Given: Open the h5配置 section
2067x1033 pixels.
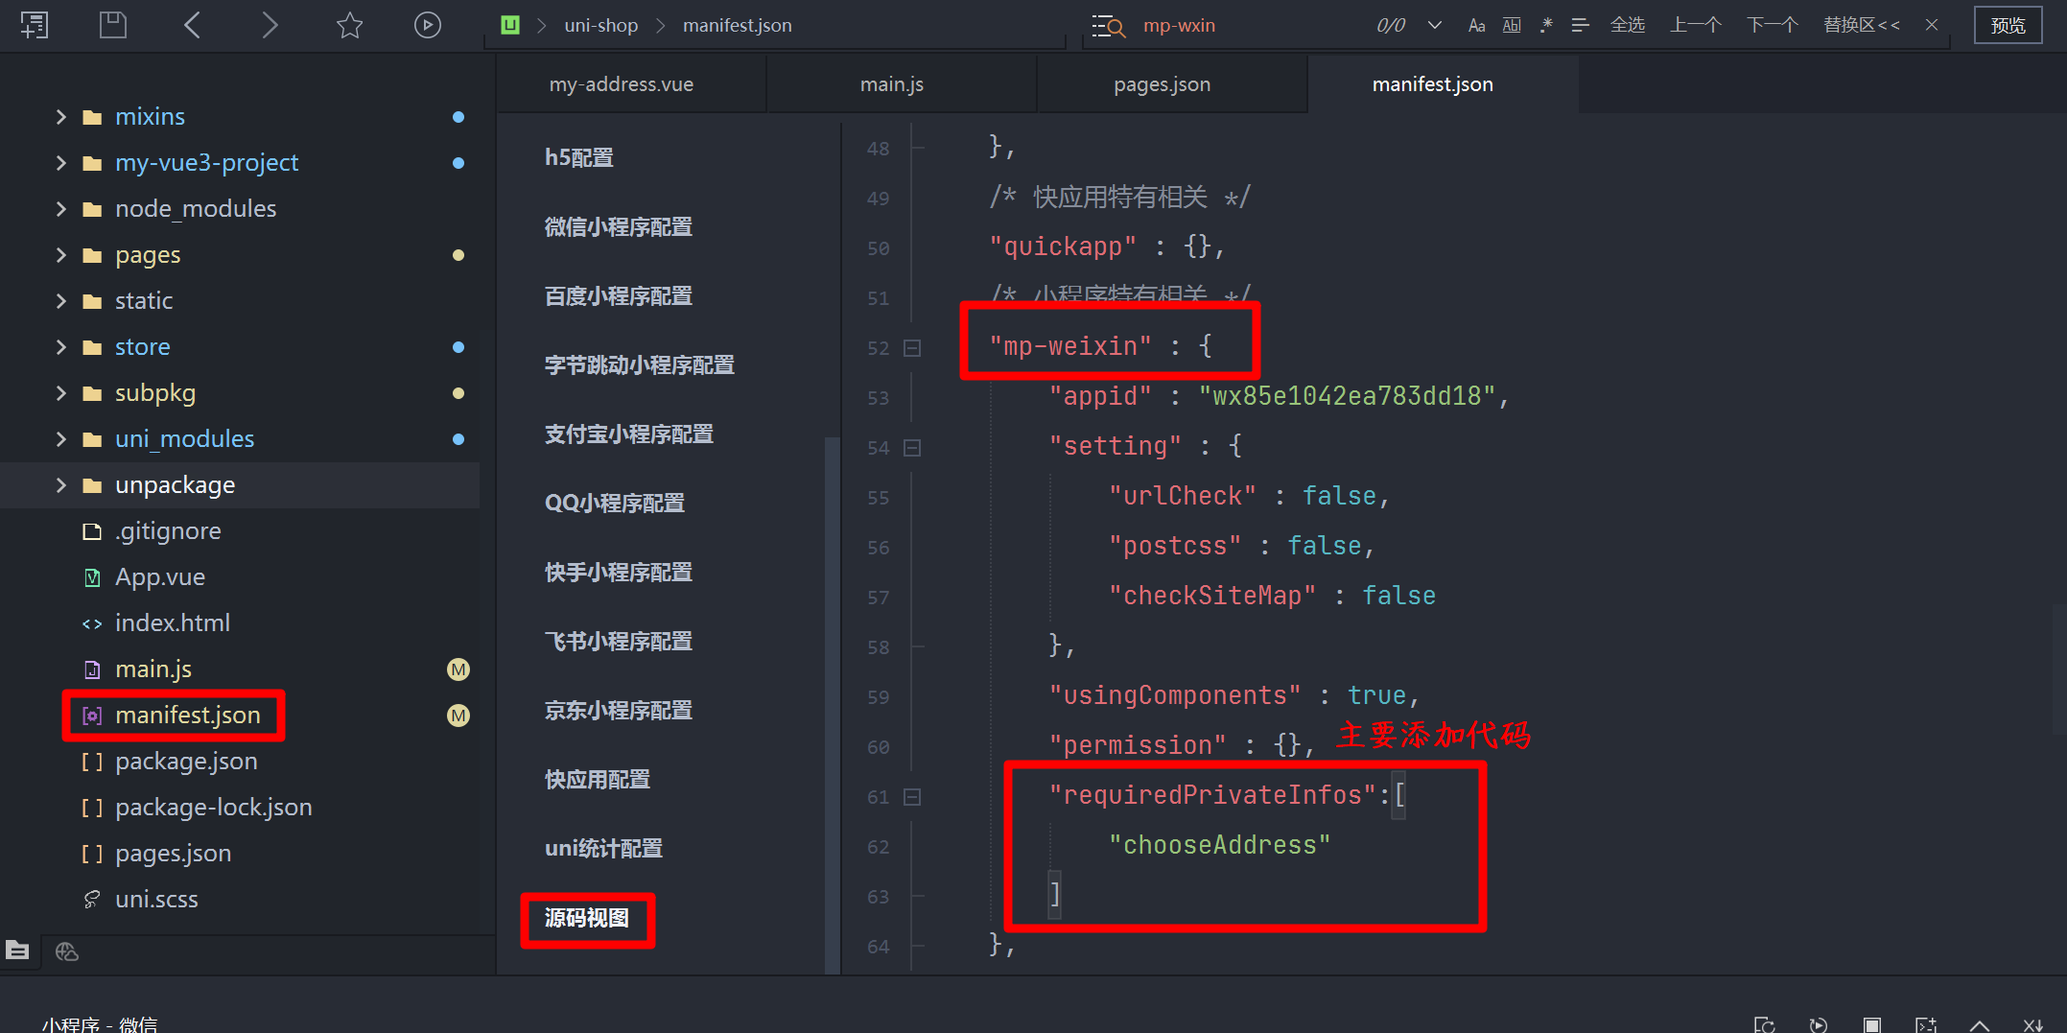Looking at the screenshot, I should pyautogui.click(x=579, y=158).
